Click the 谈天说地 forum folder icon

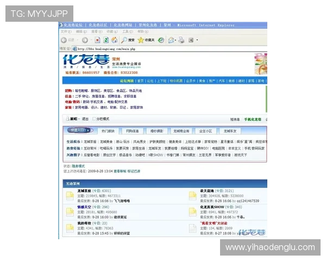(193, 196)
